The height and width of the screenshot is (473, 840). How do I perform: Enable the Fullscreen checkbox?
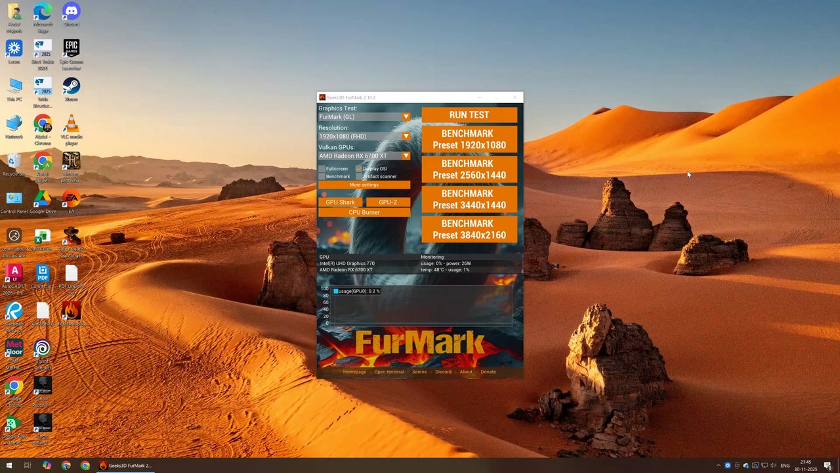click(322, 169)
